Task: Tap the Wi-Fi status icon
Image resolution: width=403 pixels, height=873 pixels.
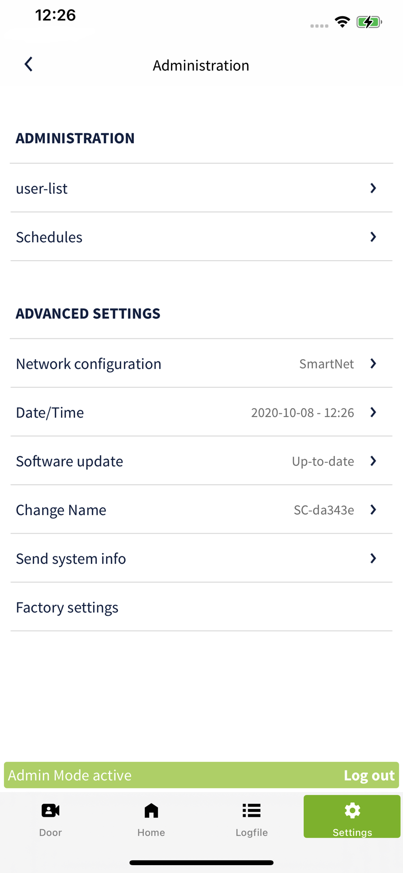Action: [x=342, y=22]
